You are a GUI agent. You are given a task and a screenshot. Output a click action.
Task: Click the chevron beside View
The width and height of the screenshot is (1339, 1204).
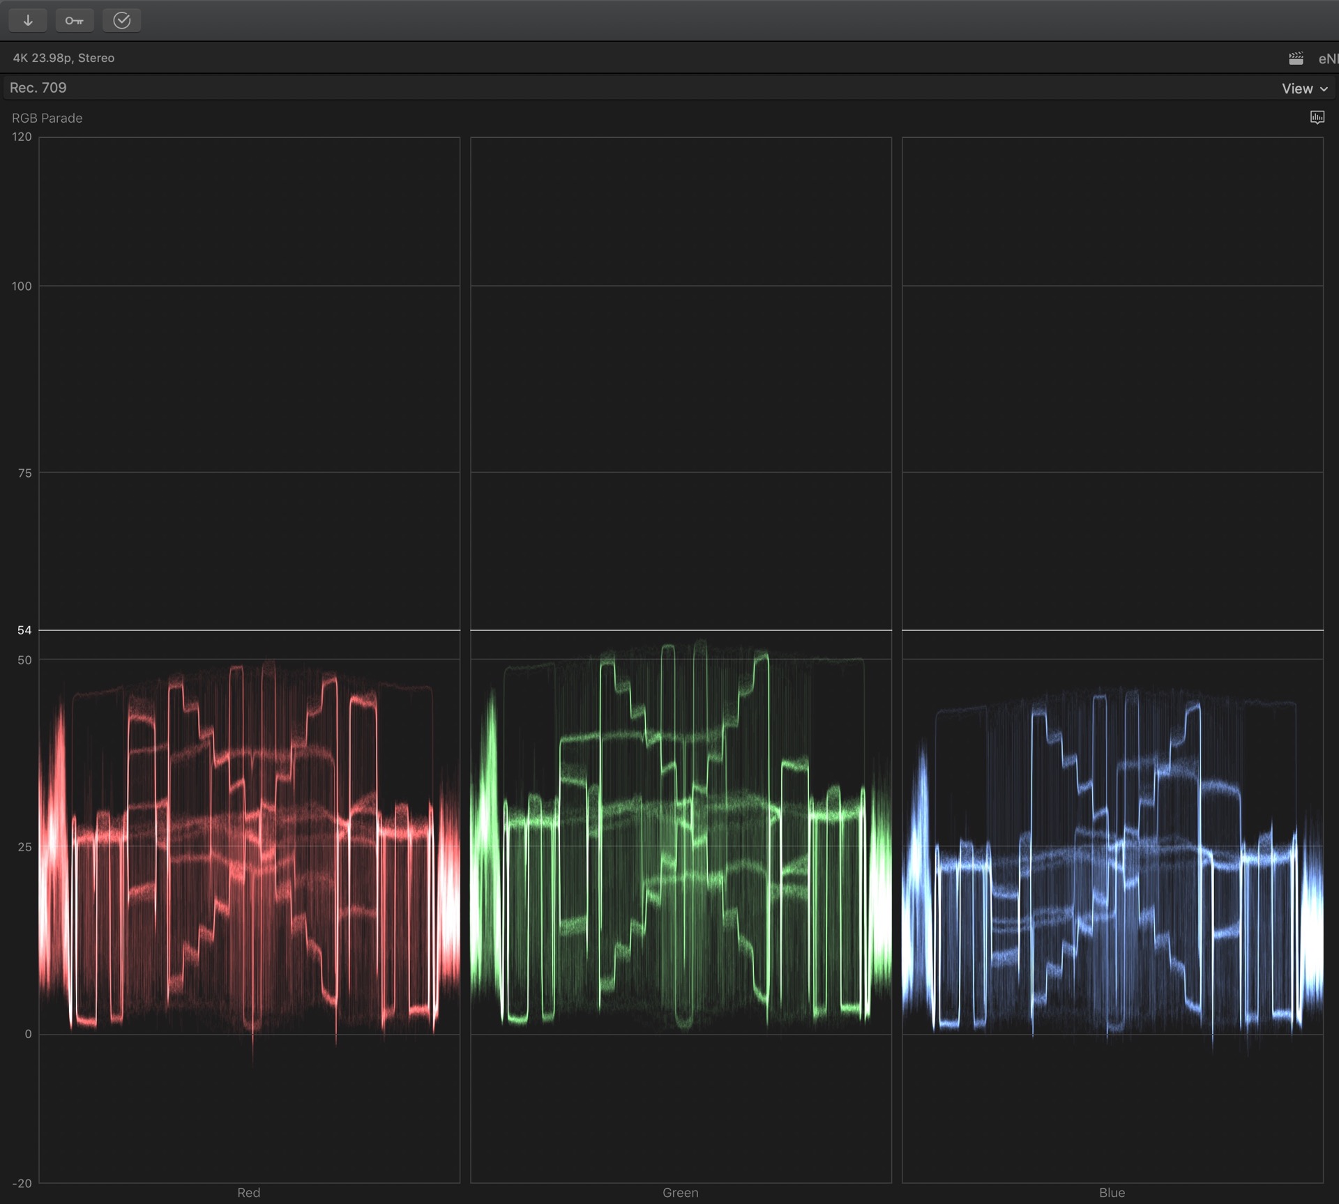(1324, 89)
